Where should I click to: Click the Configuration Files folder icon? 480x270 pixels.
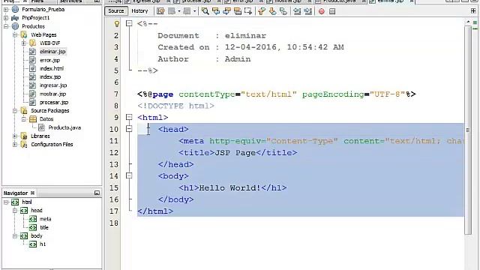[24, 145]
